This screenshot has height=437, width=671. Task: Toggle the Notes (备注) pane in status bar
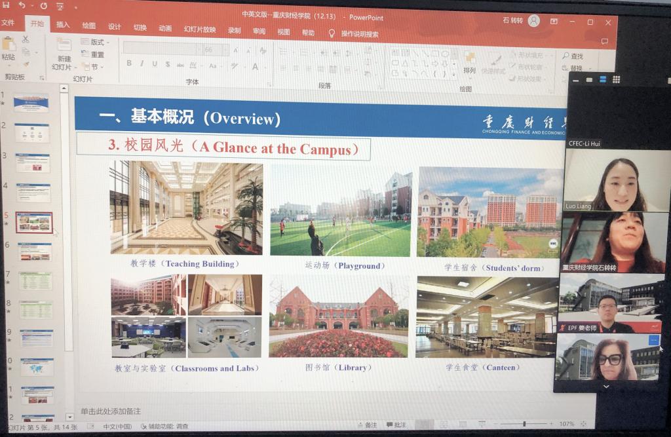(367, 425)
